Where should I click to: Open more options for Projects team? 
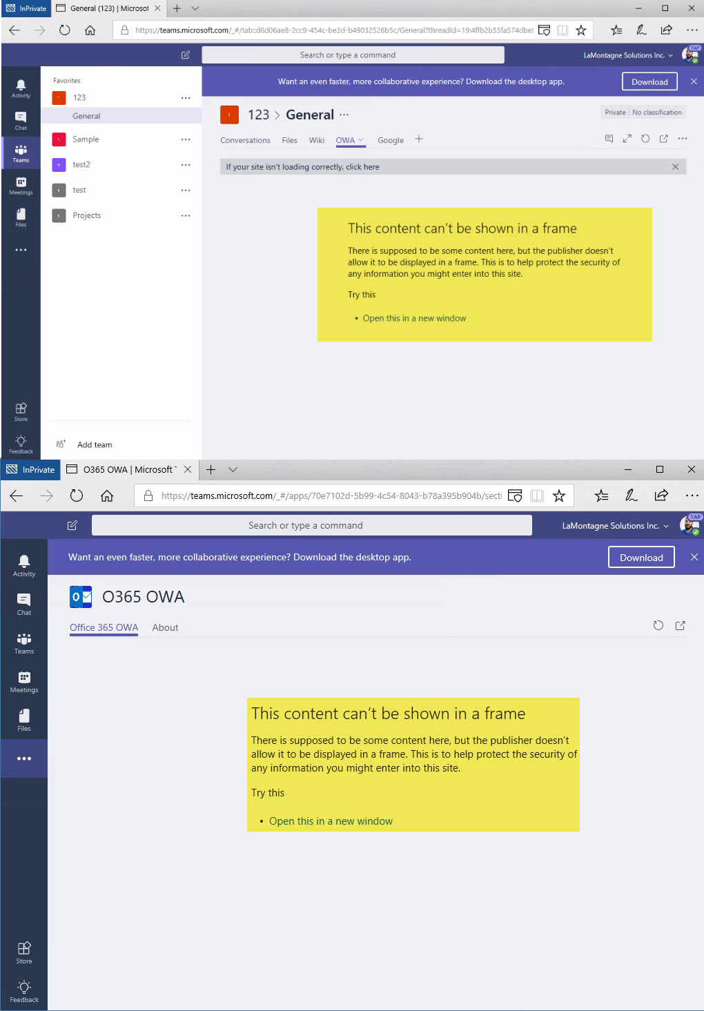tap(186, 216)
